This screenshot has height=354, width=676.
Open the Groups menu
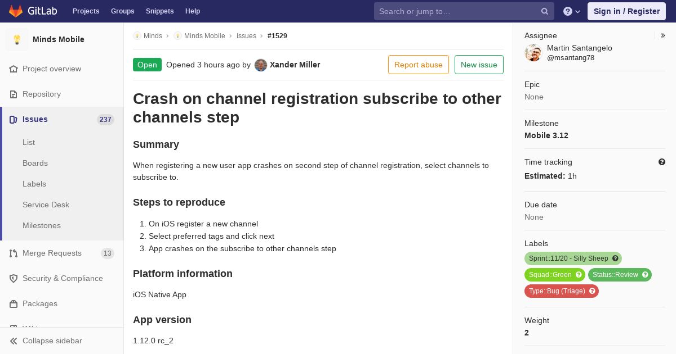coord(122,11)
